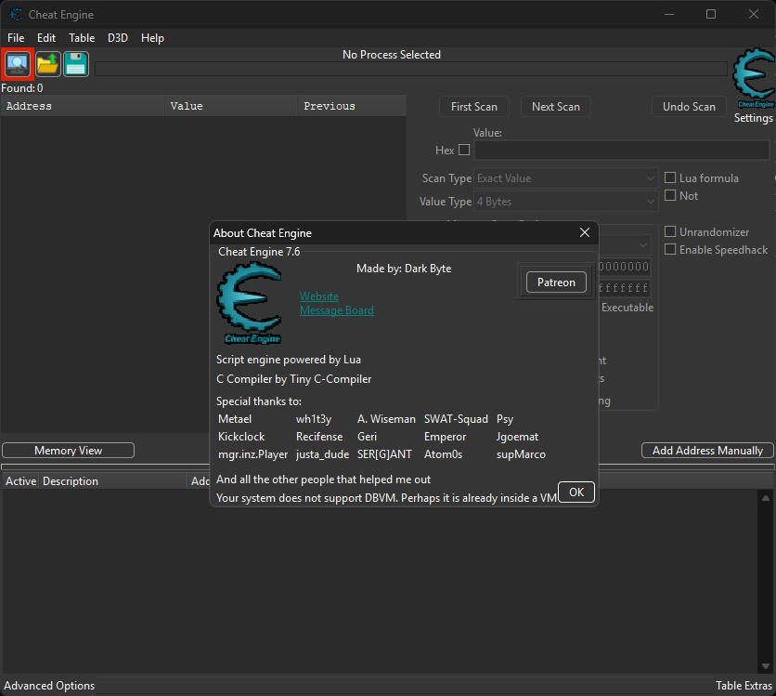
Task: Click the First Scan button
Action: [474, 107]
